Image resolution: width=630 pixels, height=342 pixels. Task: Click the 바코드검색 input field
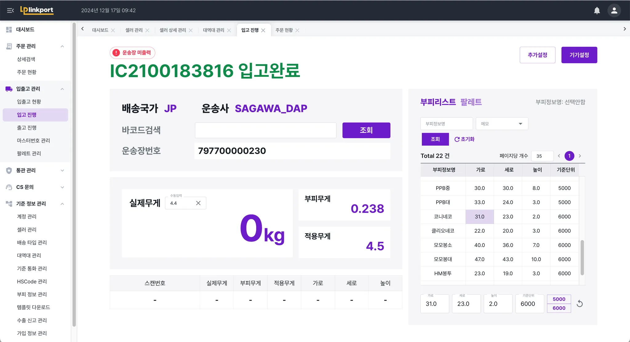(265, 130)
